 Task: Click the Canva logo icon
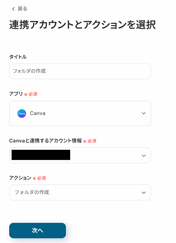coord(22,113)
